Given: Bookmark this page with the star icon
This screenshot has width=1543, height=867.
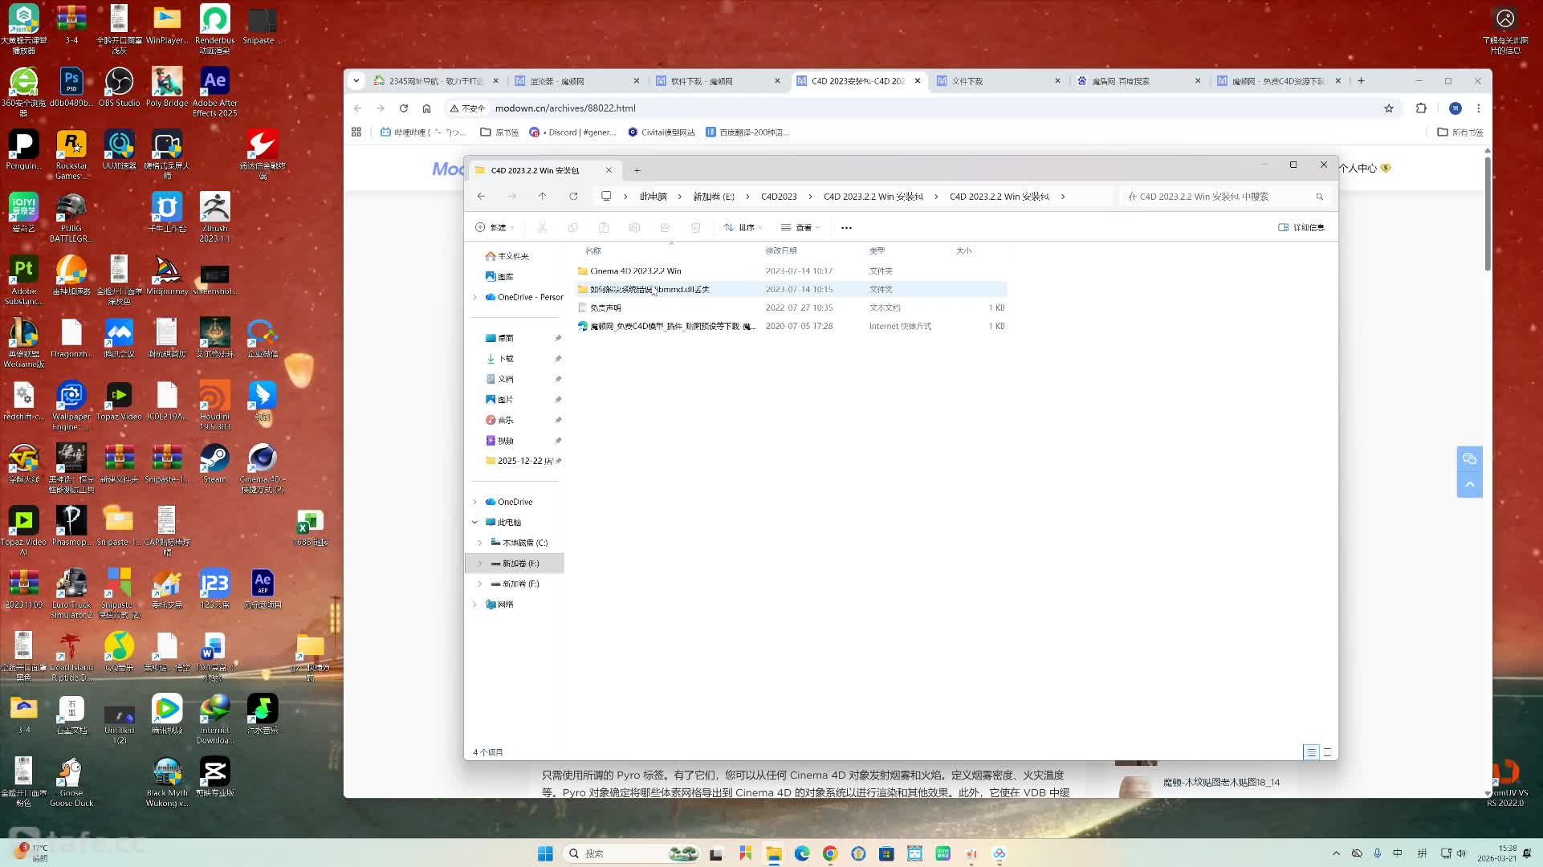Looking at the screenshot, I should 1389,108.
